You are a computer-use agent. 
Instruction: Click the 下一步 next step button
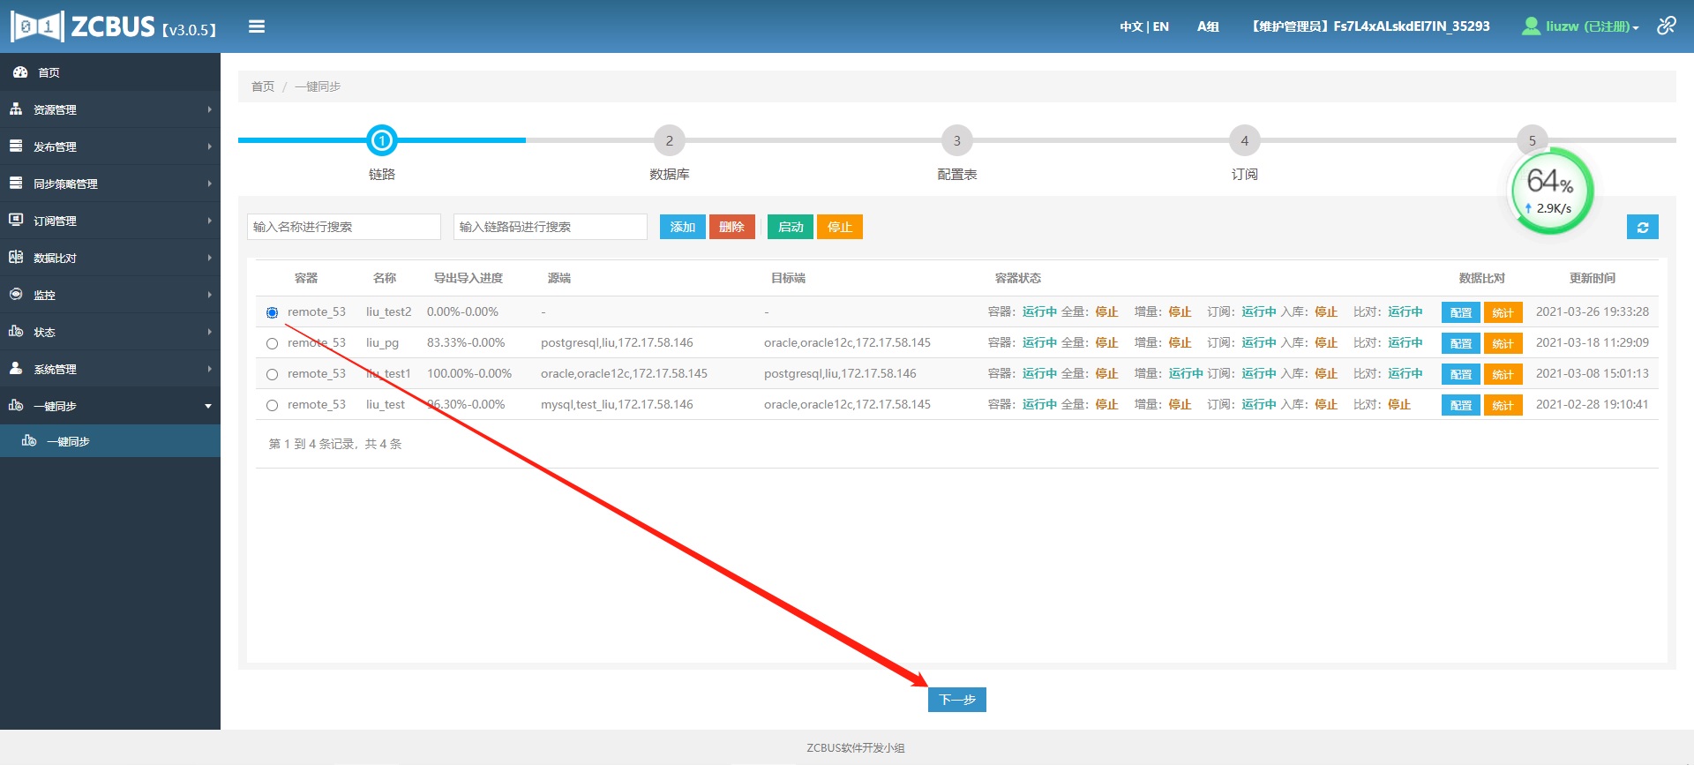[x=956, y=700]
